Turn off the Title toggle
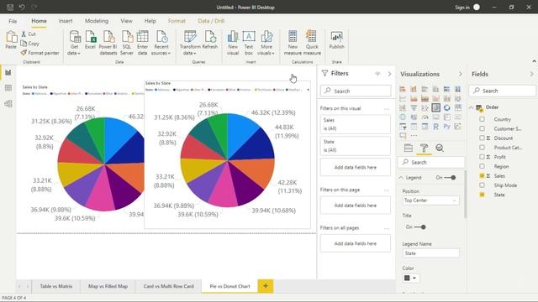This screenshot has width=538, height=302. [x=419, y=227]
